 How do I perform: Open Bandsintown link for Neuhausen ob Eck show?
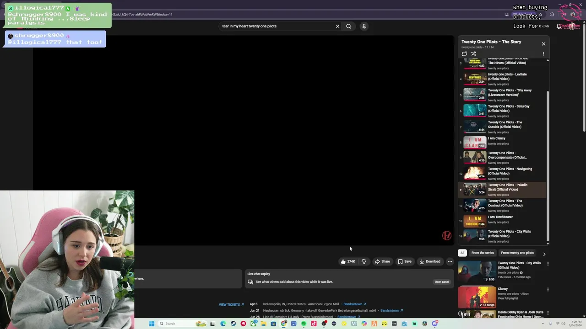[x=391, y=310]
